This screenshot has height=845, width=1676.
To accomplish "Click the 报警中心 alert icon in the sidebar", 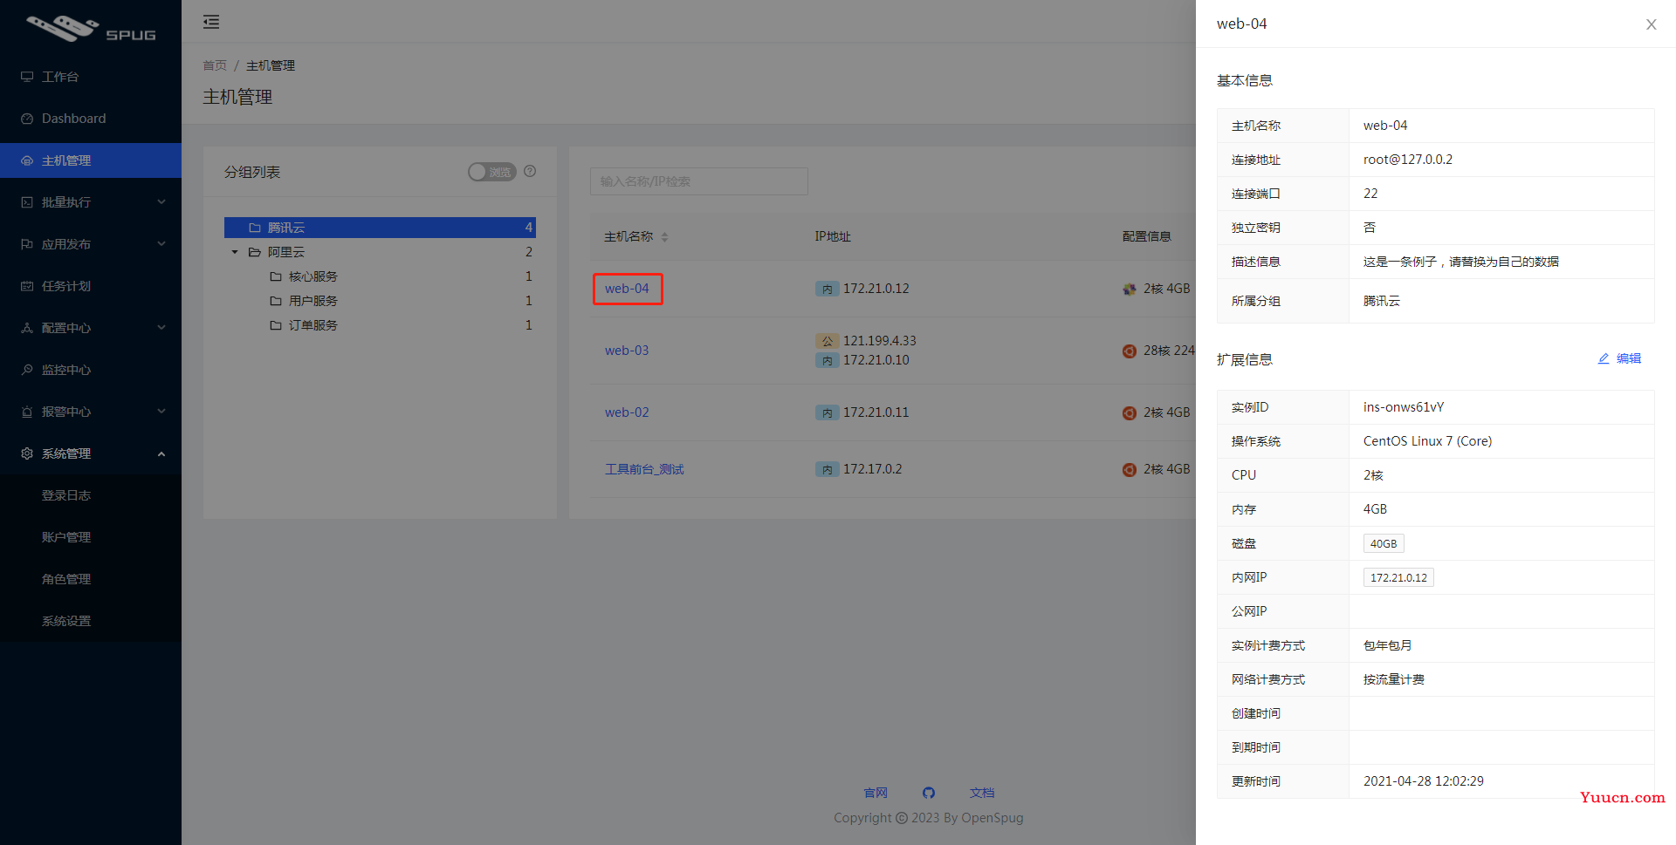I will click(27, 412).
